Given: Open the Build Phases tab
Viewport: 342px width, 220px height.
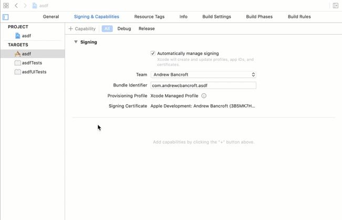Looking at the screenshot, I should point(259,17).
